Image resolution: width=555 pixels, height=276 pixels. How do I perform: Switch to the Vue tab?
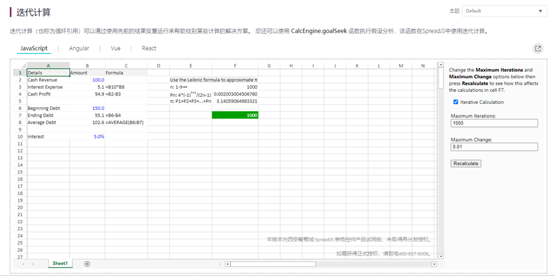point(115,48)
